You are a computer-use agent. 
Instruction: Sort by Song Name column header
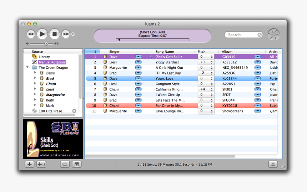(170, 52)
